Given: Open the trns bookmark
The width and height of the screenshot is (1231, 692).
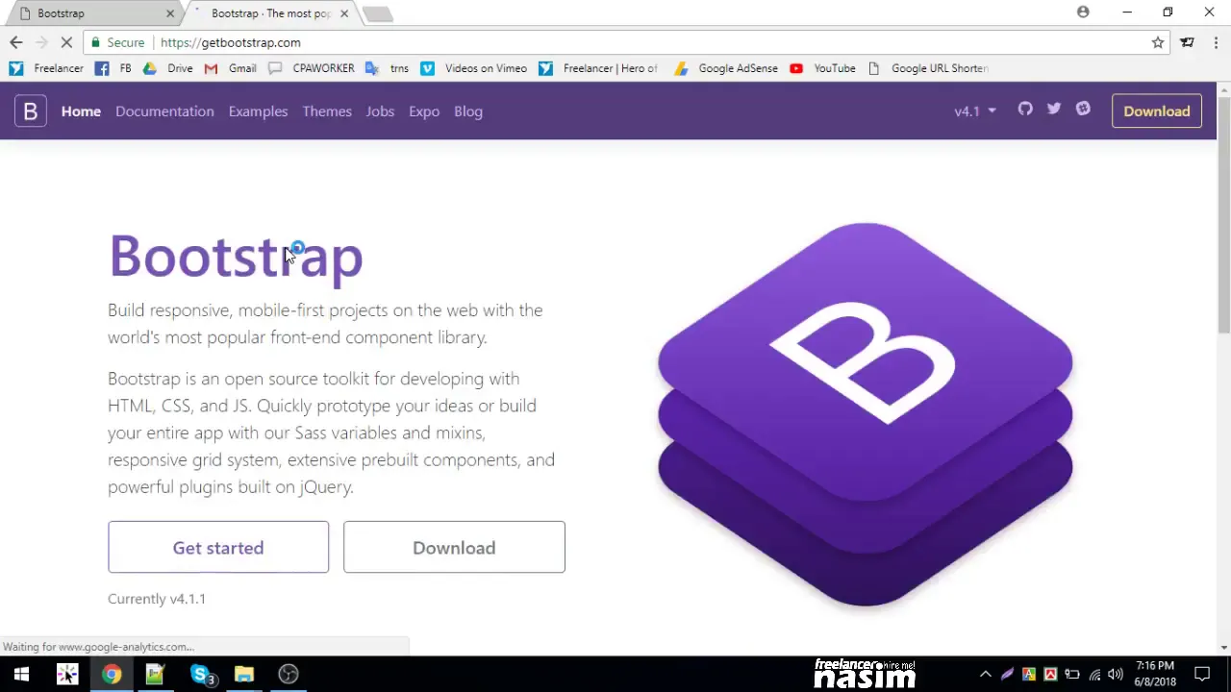Looking at the screenshot, I should [x=388, y=68].
